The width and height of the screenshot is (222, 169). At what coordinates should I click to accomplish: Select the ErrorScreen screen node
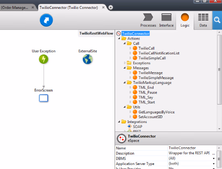[44, 98]
